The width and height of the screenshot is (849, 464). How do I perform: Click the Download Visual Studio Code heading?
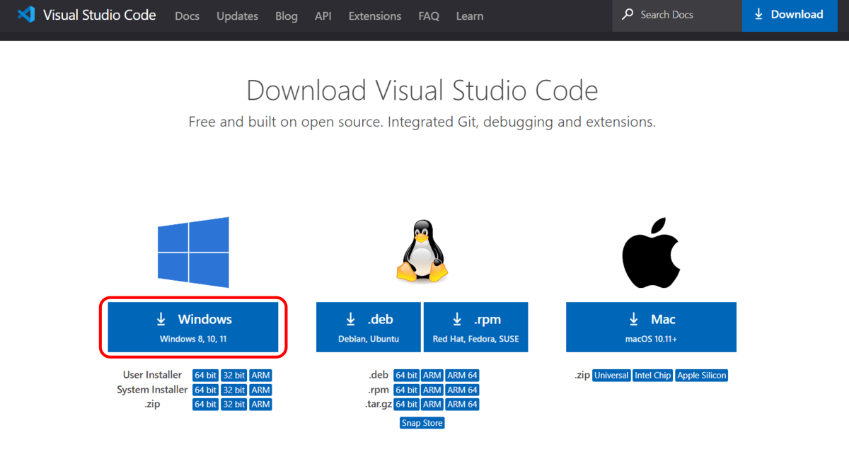422,91
